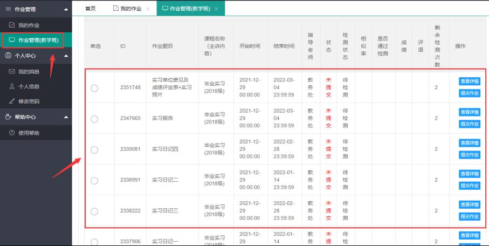Click 提交作业 for 实习日记三 row
The width and height of the screenshot is (489, 246).
[x=469, y=216]
